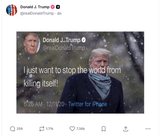Image resolution: width=160 pixels, height=137 pixels.
Task: Open the three-dot more options menu
Action: [x=148, y=129]
